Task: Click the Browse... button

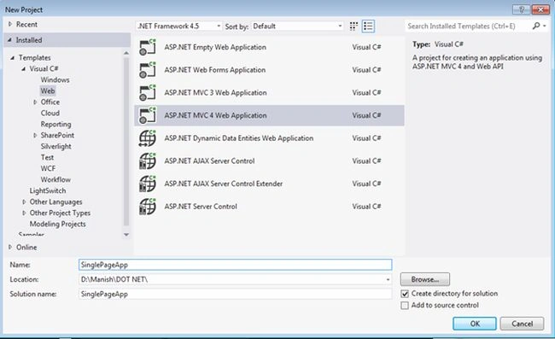Action: click(425, 279)
